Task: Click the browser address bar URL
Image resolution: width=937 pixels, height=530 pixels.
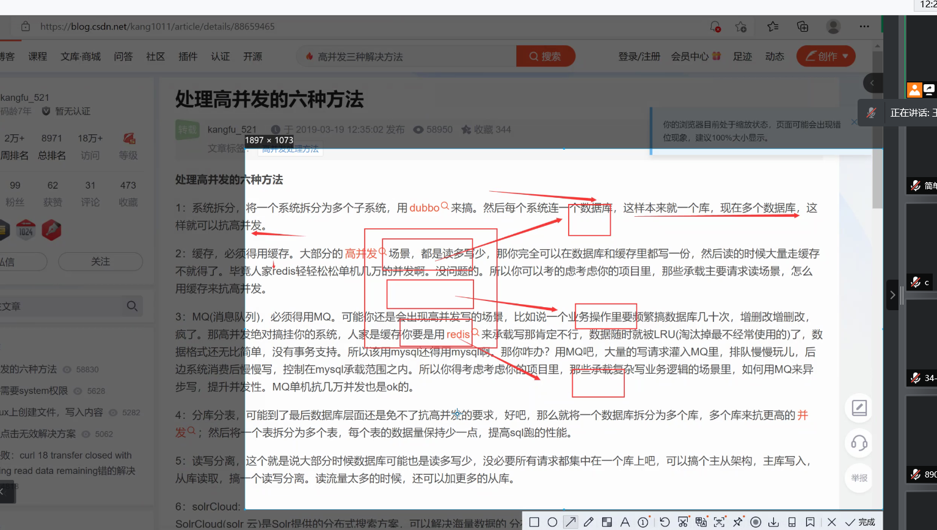Action: [x=158, y=26]
